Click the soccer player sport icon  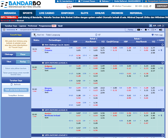pos(35,35)
